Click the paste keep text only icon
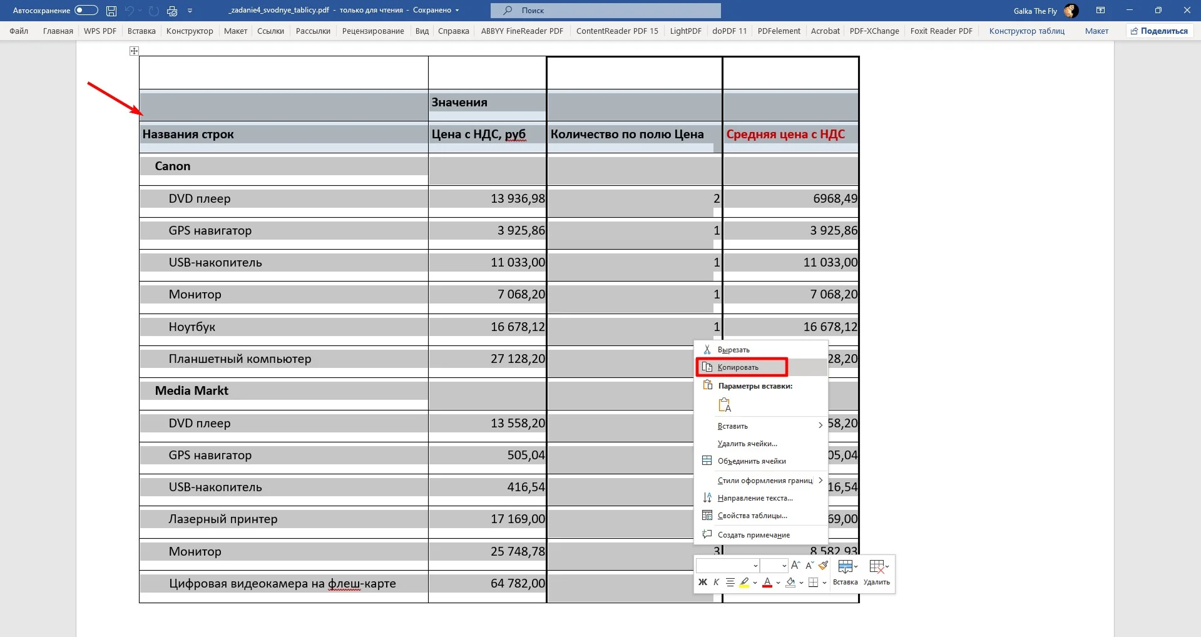1201x637 pixels. click(725, 405)
